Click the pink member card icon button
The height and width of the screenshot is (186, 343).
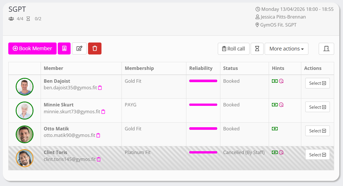(x=64, y=48)
